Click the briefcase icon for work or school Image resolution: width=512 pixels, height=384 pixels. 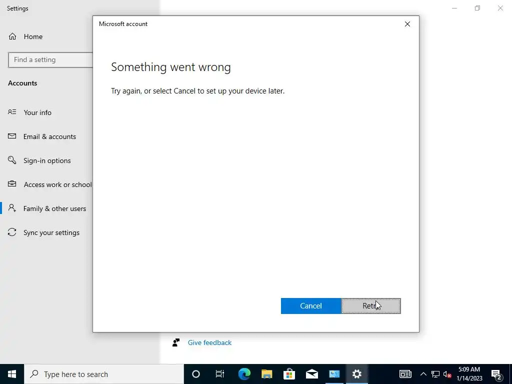tap(12, 184)
